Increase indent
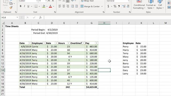Image resolution: width=171 pixels, height=96 pixels. 77,6
